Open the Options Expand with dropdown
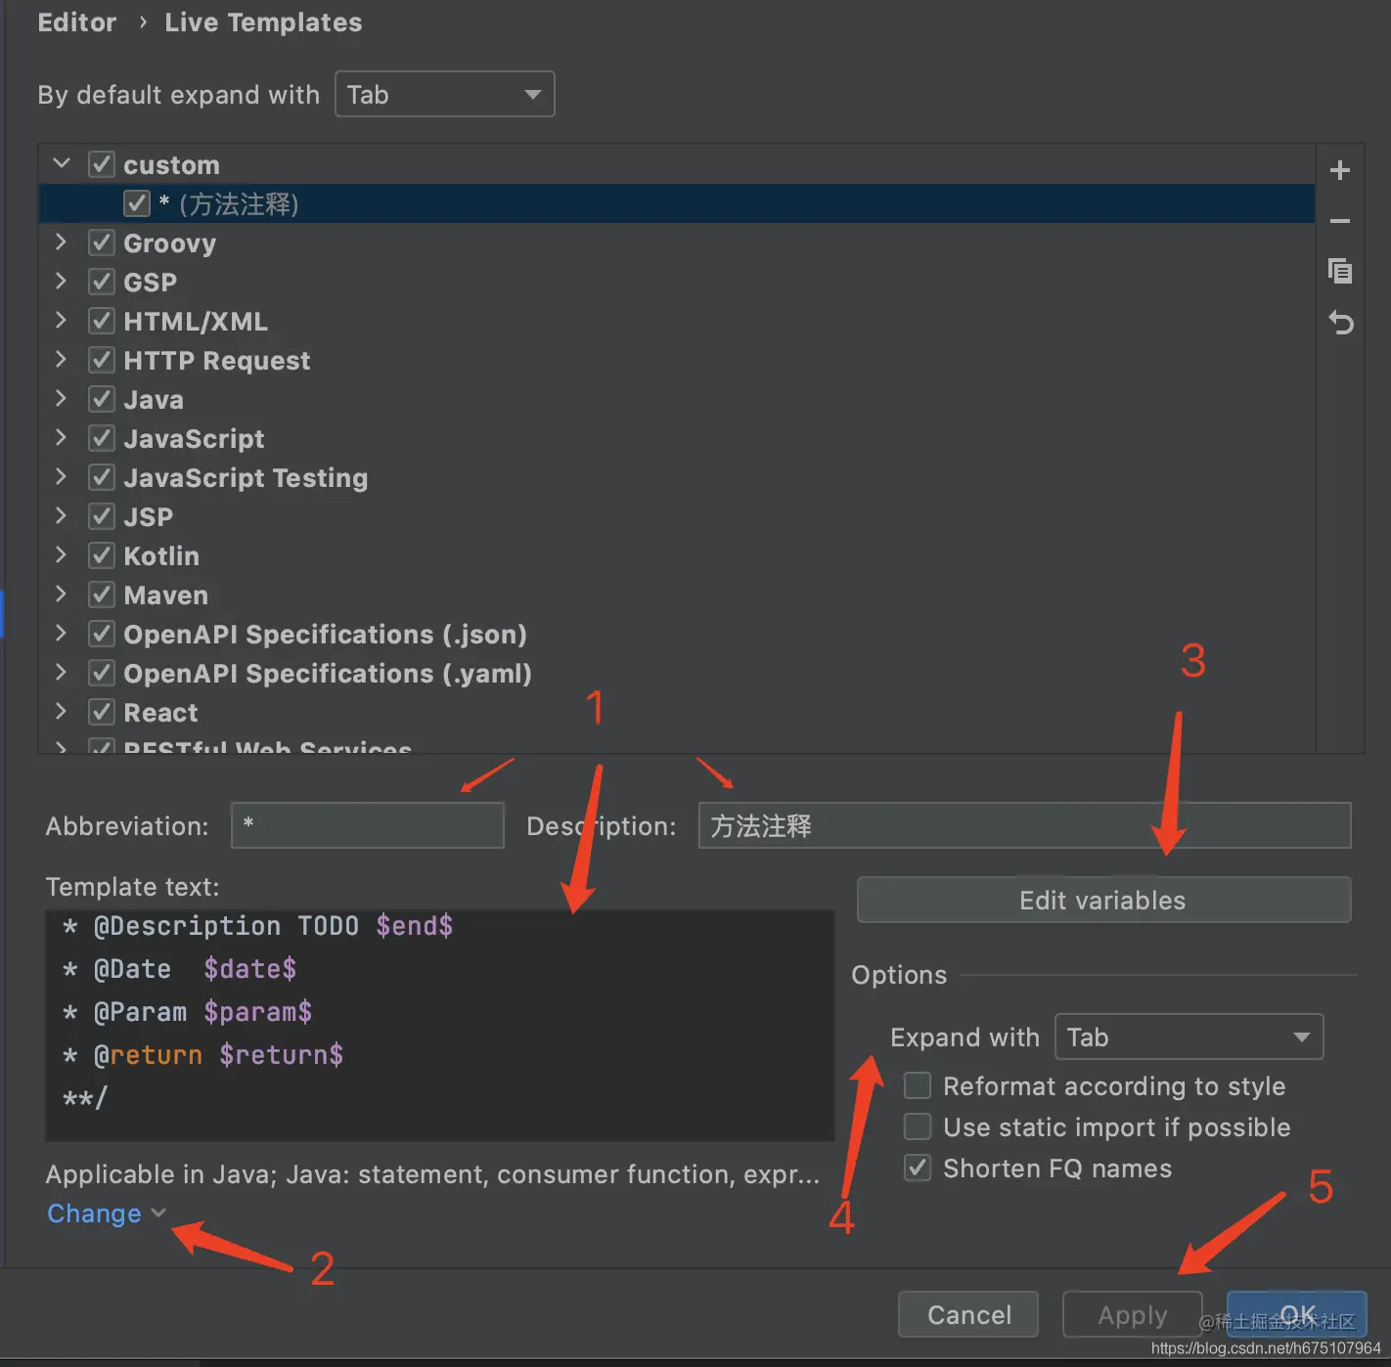The height and width of the screenshot is (1367, 1391). 1189,1036
